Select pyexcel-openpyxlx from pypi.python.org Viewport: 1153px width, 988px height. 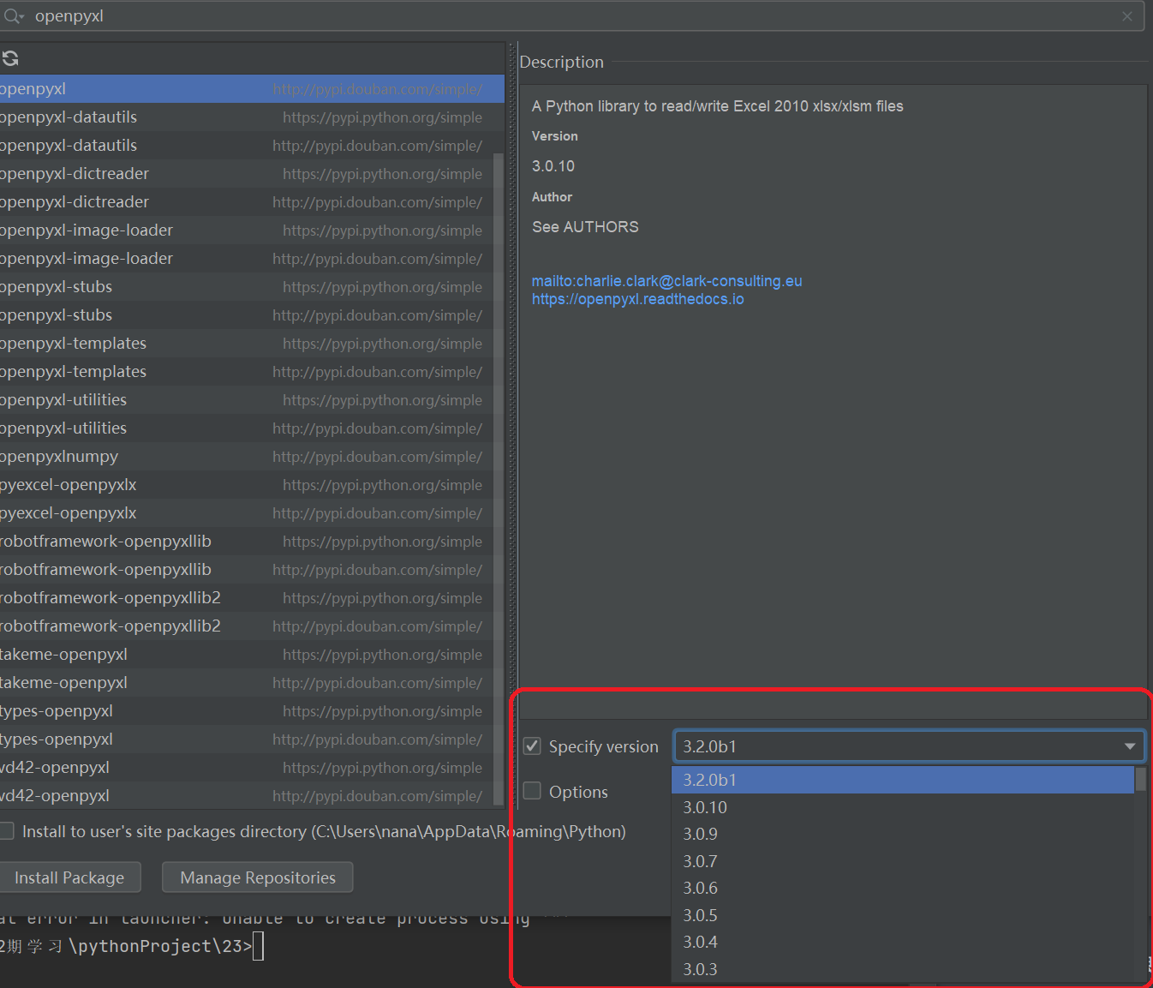tap(247, 485)
